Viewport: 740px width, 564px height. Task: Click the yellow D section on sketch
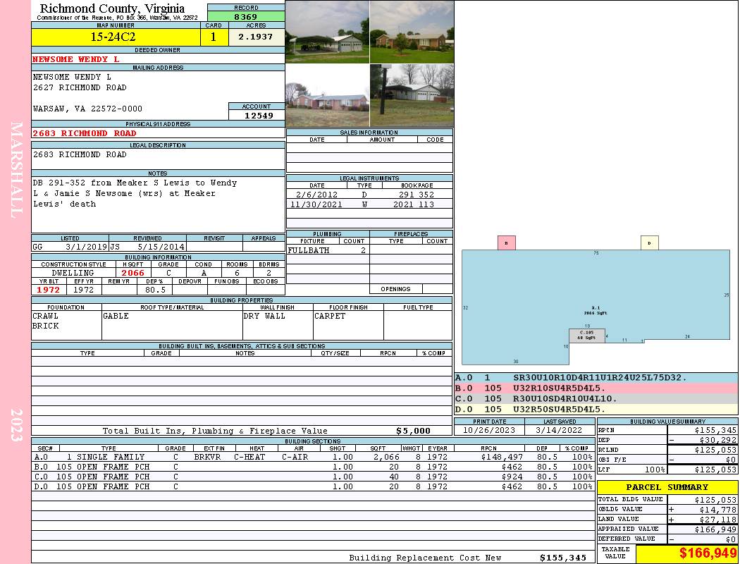[x=649, y=243]
